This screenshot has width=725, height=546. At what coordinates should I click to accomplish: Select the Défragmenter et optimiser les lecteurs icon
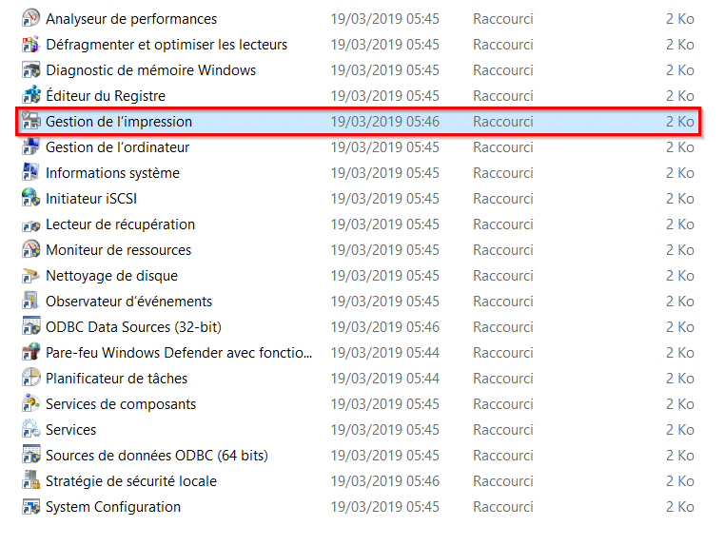[x=31, y=45]
